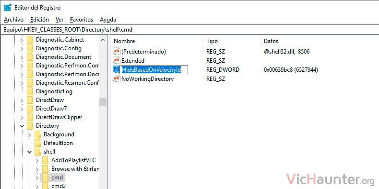Viewport: 379px width, 189px height.
Task: Click the open folder icon of cmd key
Action: click(x=46, y=178)
